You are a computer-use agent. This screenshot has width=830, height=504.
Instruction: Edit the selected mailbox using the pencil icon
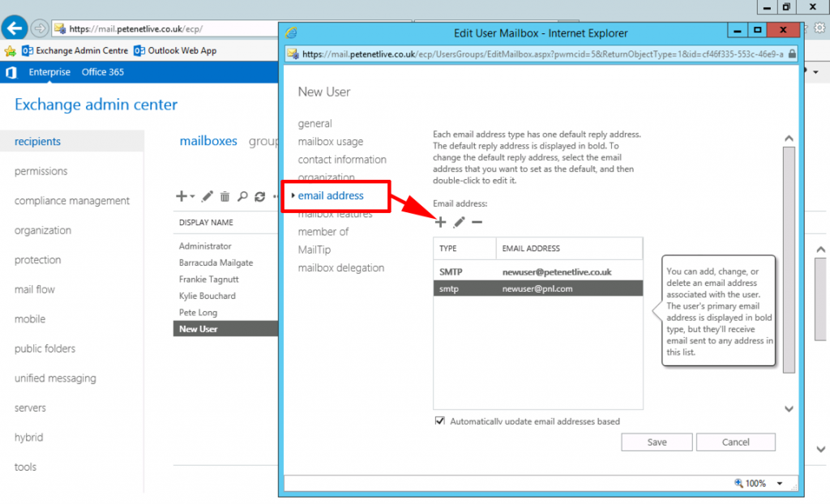[207, 196]
